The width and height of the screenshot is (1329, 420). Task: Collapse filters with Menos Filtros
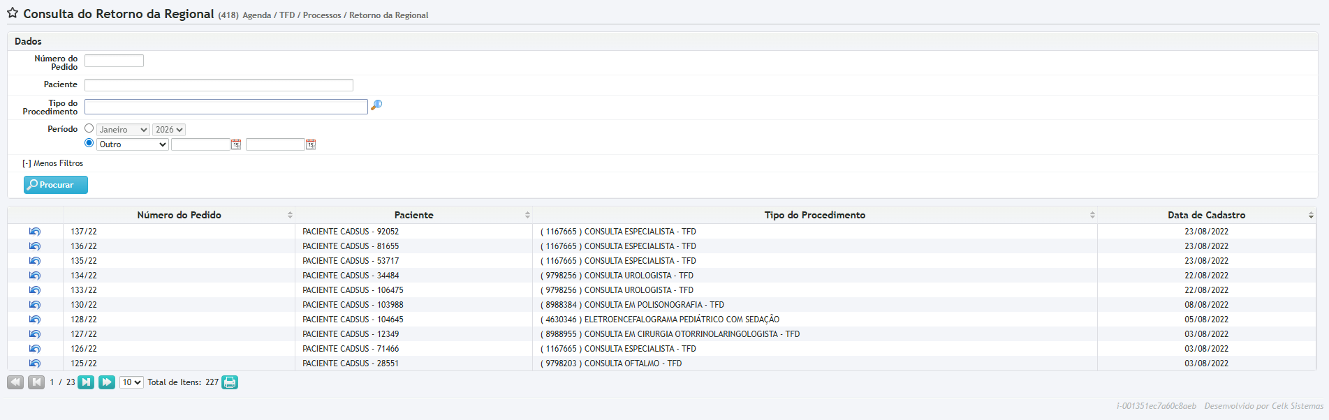click(x=53, y=163)
